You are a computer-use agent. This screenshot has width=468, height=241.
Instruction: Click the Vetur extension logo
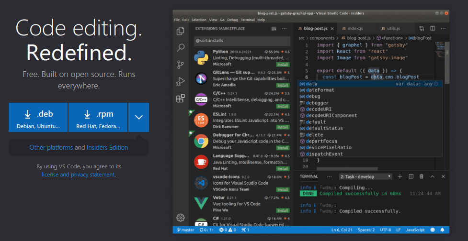tap(201, 204)
